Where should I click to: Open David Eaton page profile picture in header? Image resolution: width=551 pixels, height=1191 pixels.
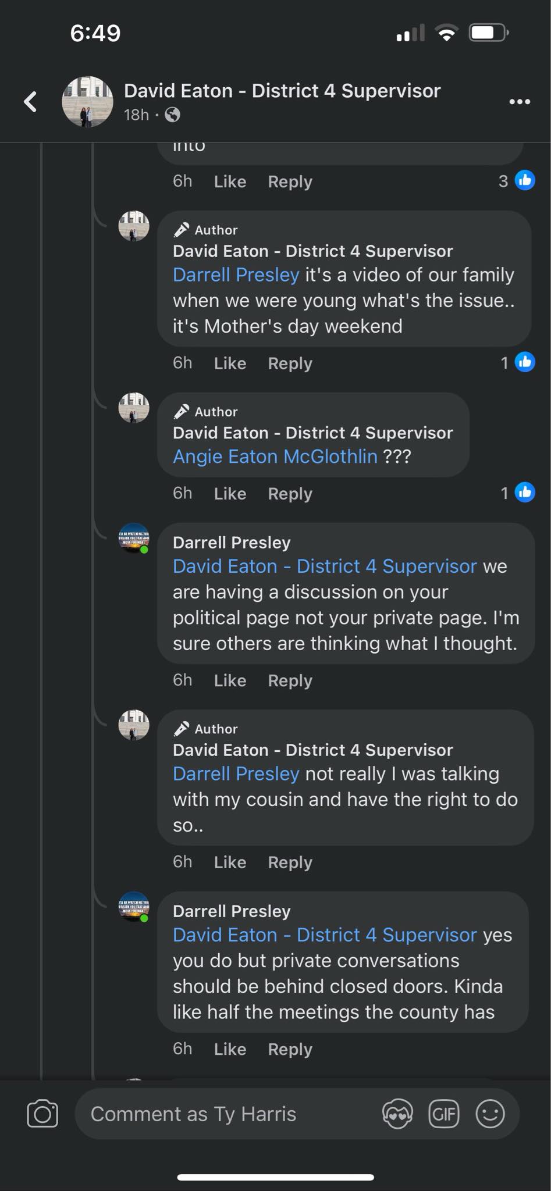[87, 102]
